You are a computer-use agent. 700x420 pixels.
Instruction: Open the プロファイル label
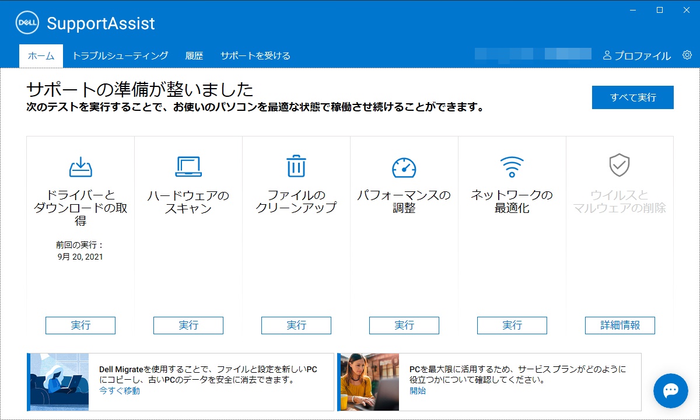point(642,56)
